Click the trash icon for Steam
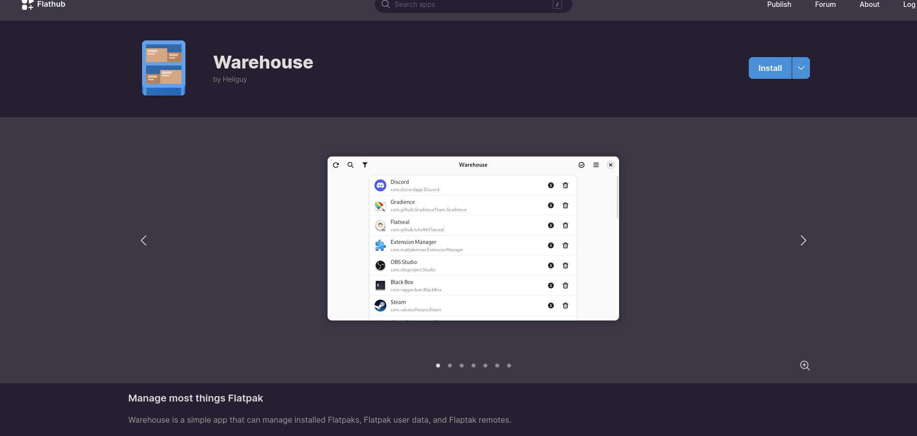The height and width of the screenshot is (436, 917). coord(566,305)
